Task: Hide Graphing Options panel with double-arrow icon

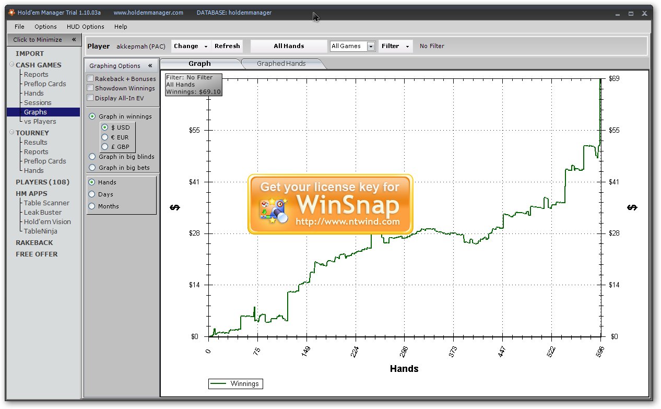Action: (150, 66)
